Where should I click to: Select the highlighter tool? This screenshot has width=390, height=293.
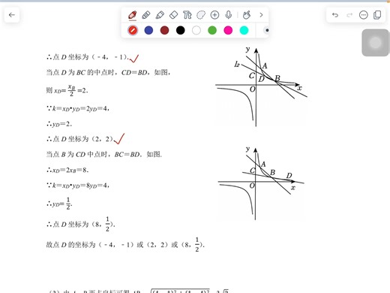pos(160,15)
